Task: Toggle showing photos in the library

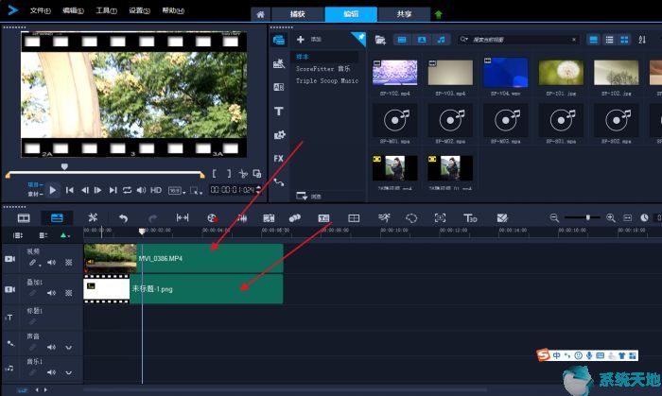Action: [422, 40]
